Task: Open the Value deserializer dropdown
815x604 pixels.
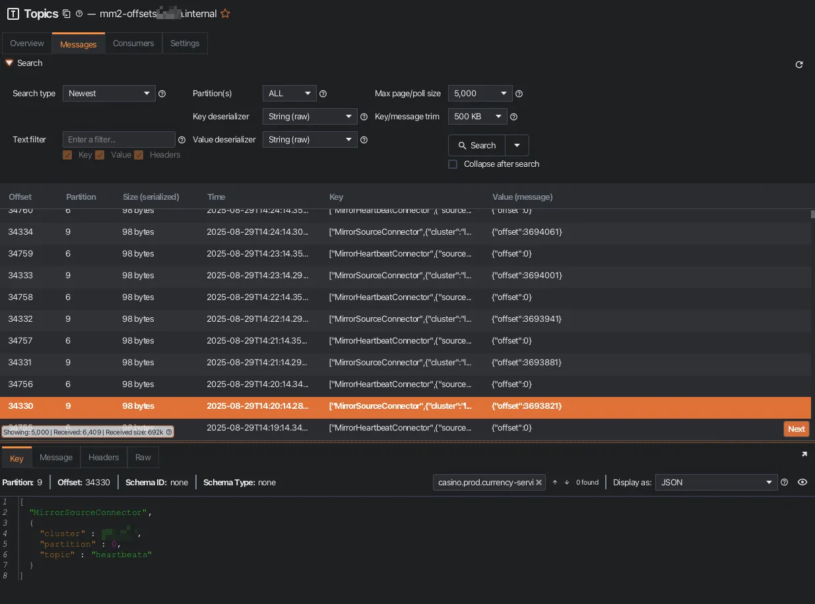Action: [x=310, y=140]
